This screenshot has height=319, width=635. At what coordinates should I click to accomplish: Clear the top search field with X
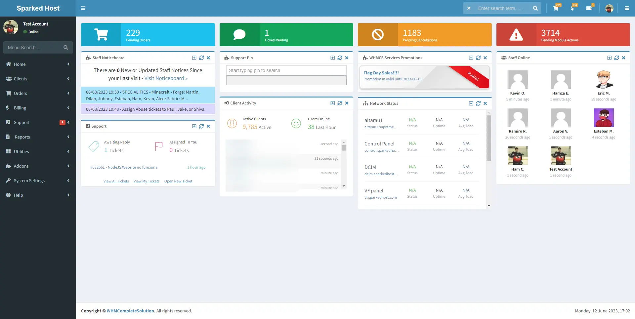[469, 8]
